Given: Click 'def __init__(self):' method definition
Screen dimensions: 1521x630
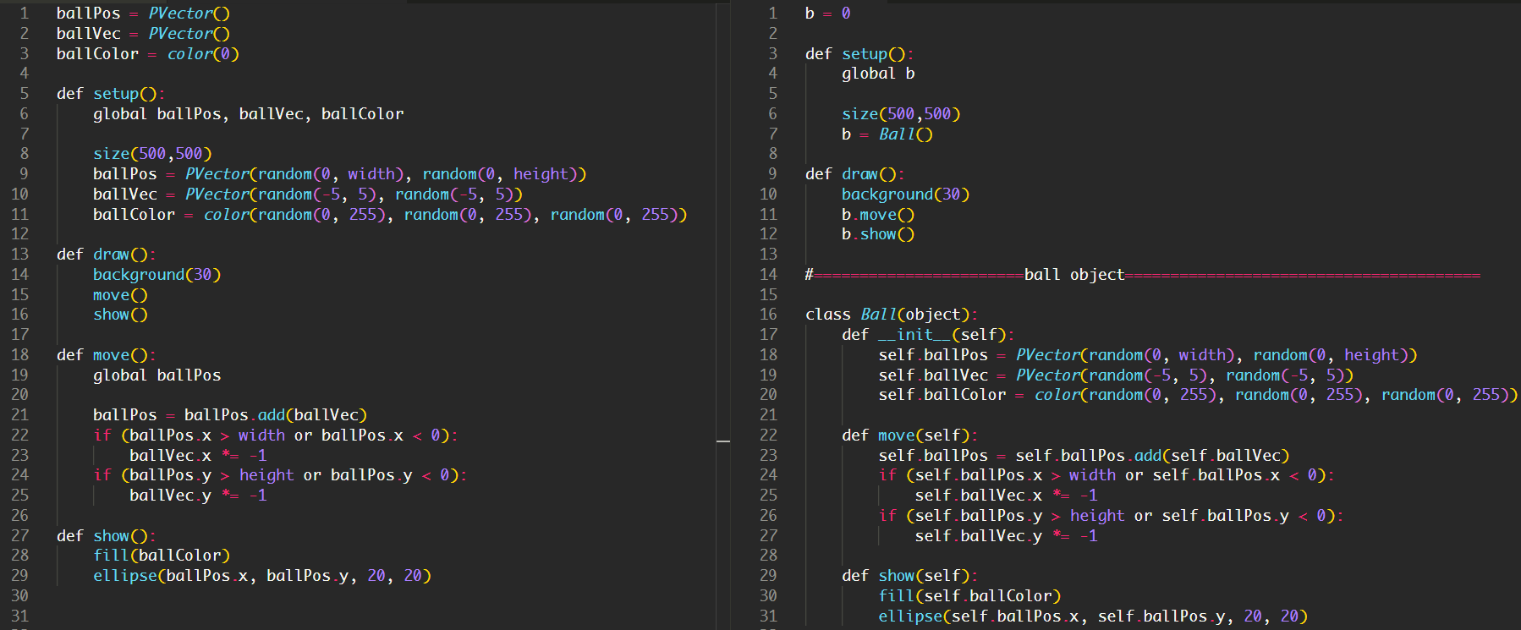Looking at the screenshot, I should tap(927, 335).
